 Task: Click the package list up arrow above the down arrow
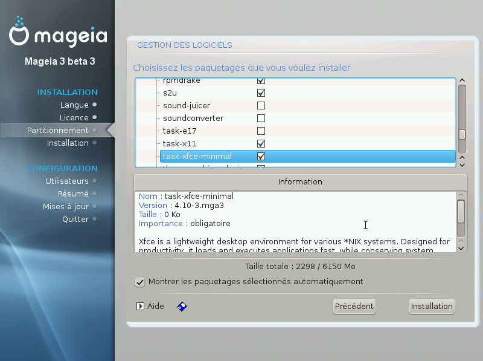click(x=462, y=158)
